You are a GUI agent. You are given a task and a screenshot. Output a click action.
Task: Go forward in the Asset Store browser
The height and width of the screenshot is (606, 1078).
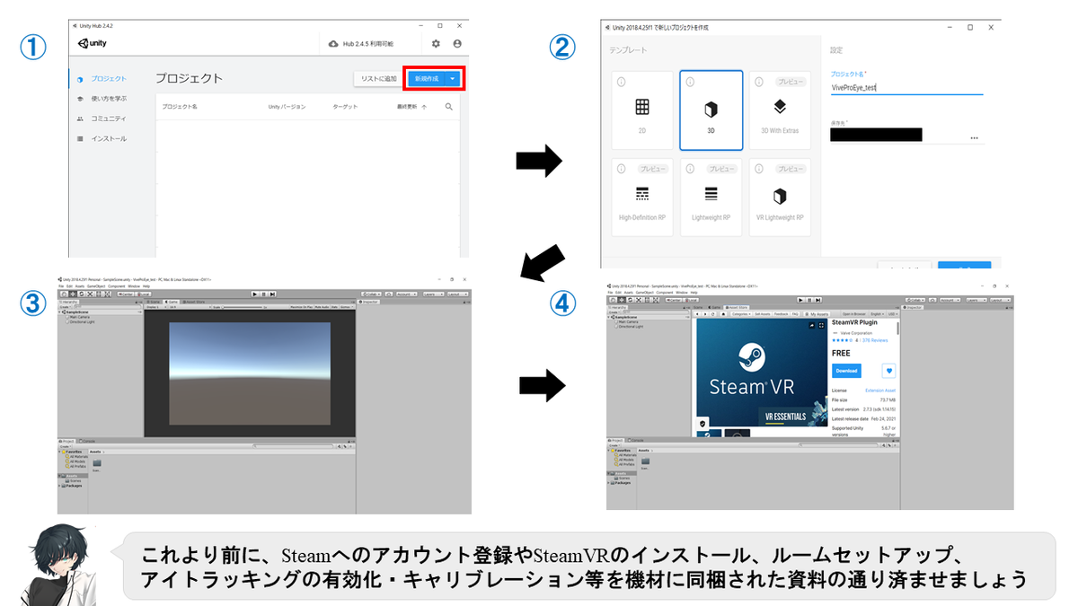pyautogui.click(x=705, y=314)
